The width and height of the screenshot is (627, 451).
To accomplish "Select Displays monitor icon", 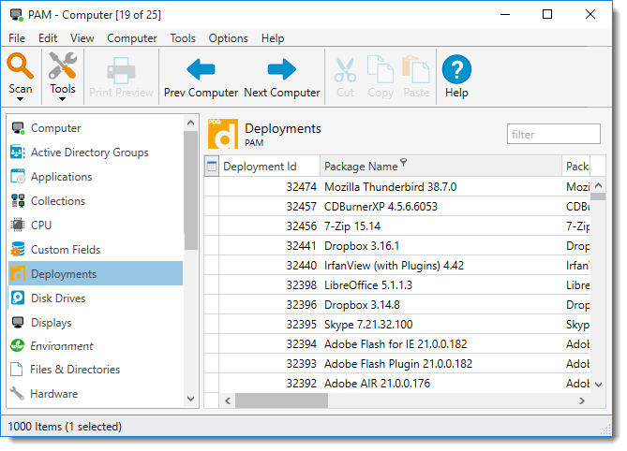I will coord(18,322).
